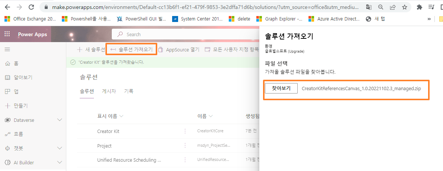This screenshot has width=443, height=171.
Task: Click the address bar URL
Action: (205, 7)
